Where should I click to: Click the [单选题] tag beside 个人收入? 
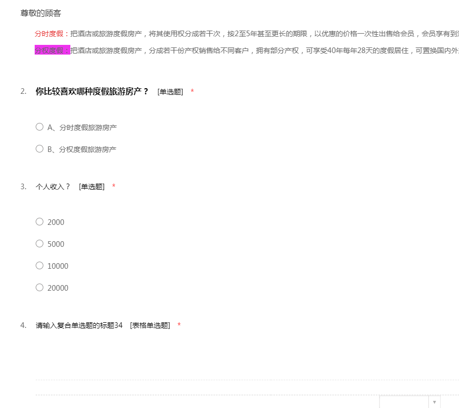(92, 187)
